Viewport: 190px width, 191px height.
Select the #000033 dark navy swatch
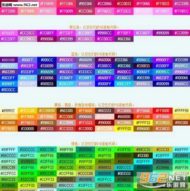[x=47, y=84]
